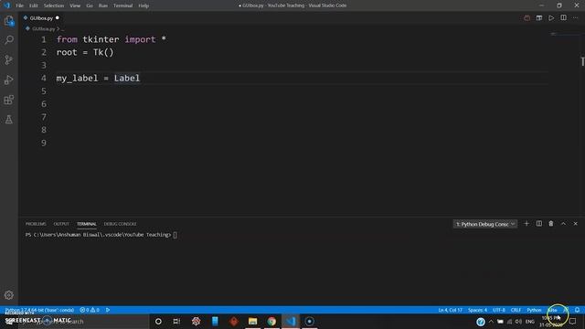
Task: Switch to the Terminal panel tab
Action: click(x=87, y=224)
